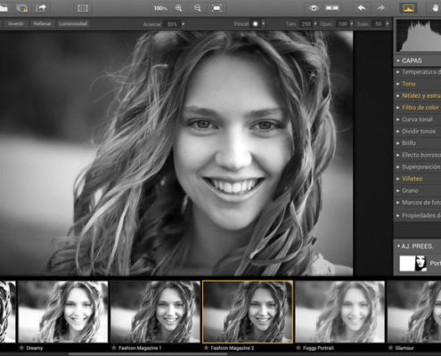Toggle the histogram display button
The image size is (441, 356).
click(408, 8)
